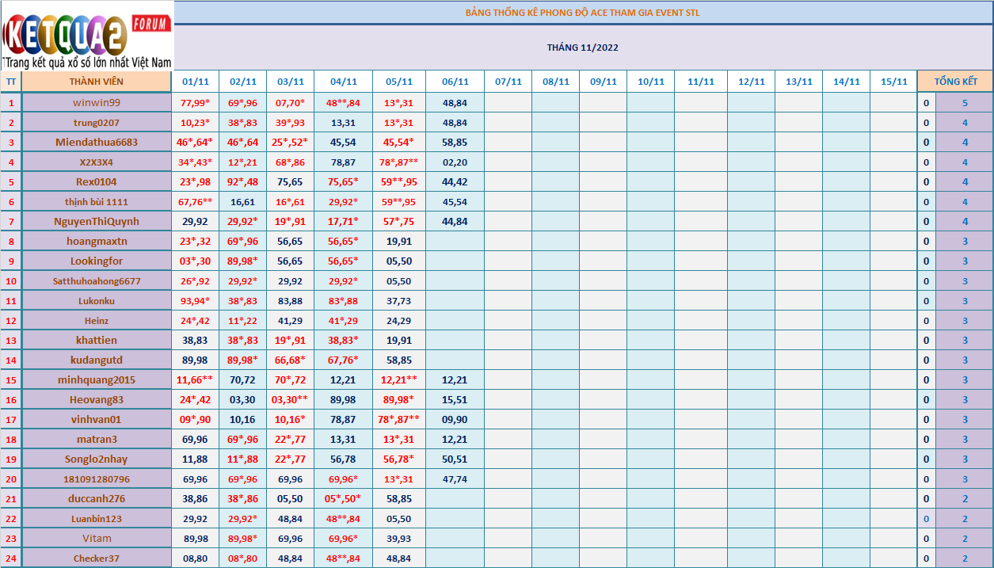Click winwin99's 01/11 cell with 77,99*
This screenshot has width=994, height=568.
click(x=195, y=103)
